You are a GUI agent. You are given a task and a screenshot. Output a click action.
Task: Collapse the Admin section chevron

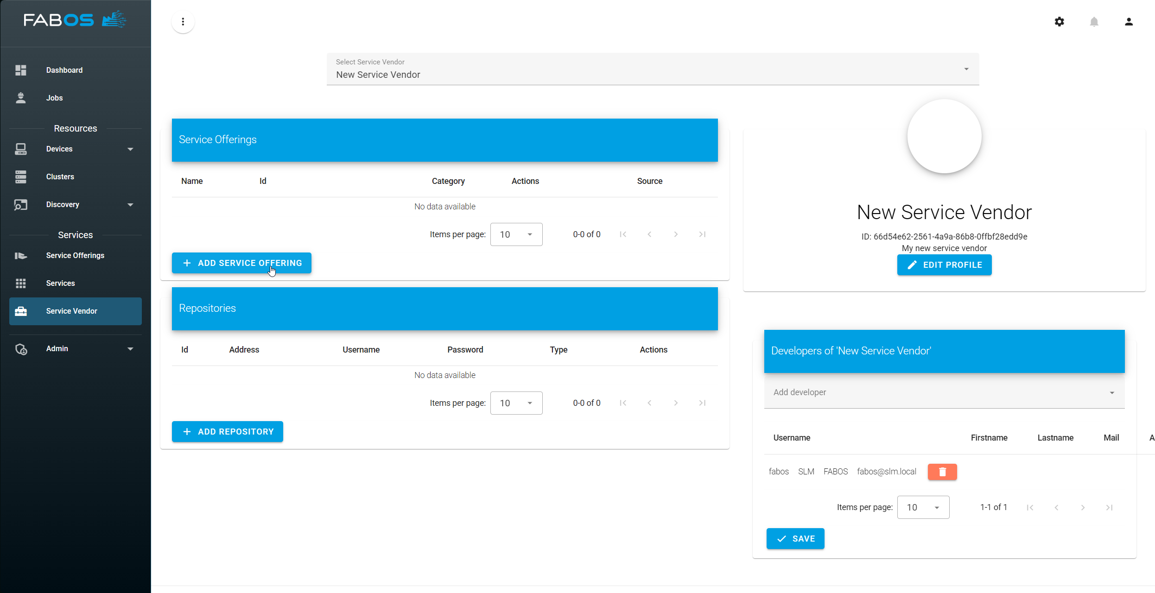tap(130, 348)
